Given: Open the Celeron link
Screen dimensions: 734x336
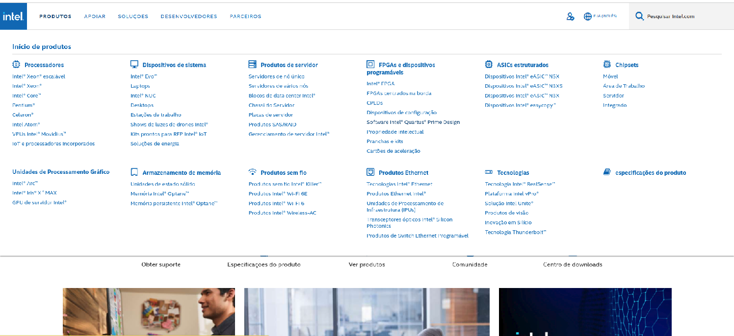Looking at the screenshot, I should tap(23, 115).
